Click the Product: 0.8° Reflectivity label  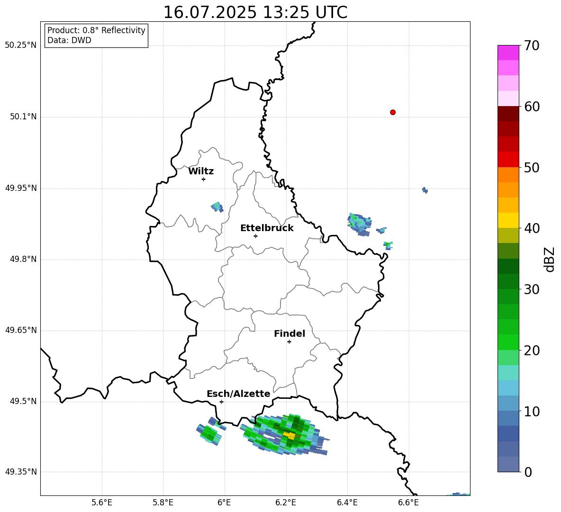pos(96,30)
